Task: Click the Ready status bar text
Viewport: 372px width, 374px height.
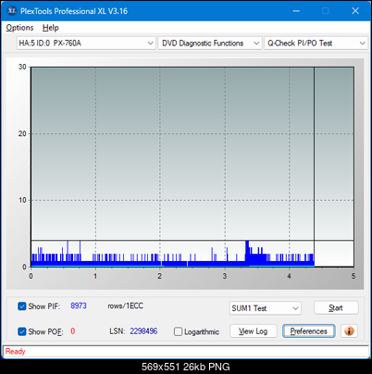Action: pos(15,351)
